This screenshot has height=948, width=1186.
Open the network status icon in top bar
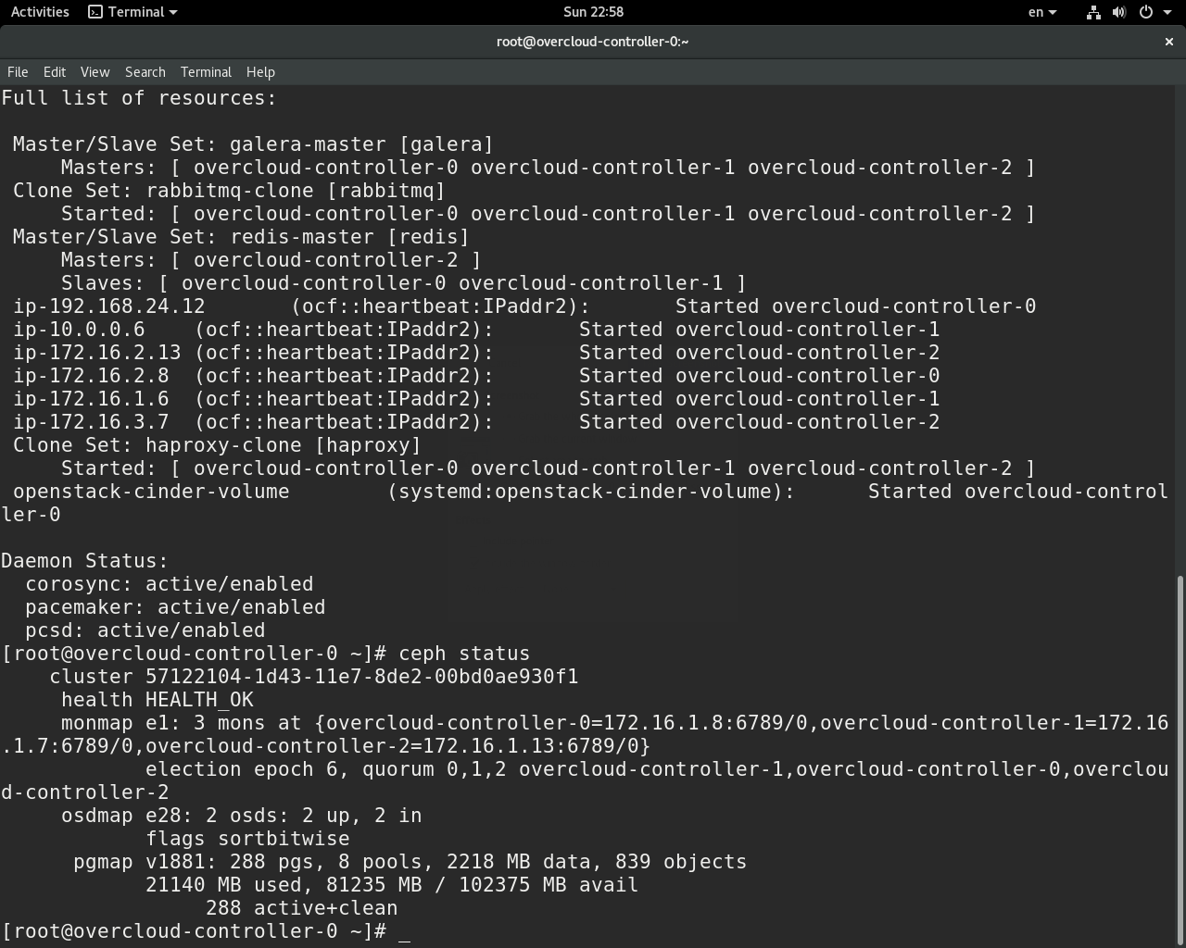point(1093,12)
